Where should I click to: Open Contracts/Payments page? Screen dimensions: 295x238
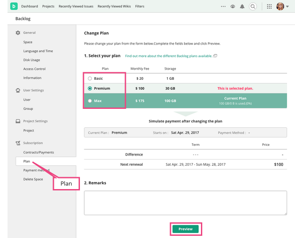(38, 152)
